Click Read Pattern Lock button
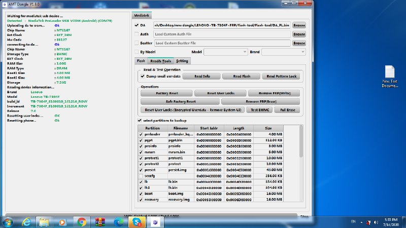This screenshot has width=406, height=228. [x=281, y=77]
